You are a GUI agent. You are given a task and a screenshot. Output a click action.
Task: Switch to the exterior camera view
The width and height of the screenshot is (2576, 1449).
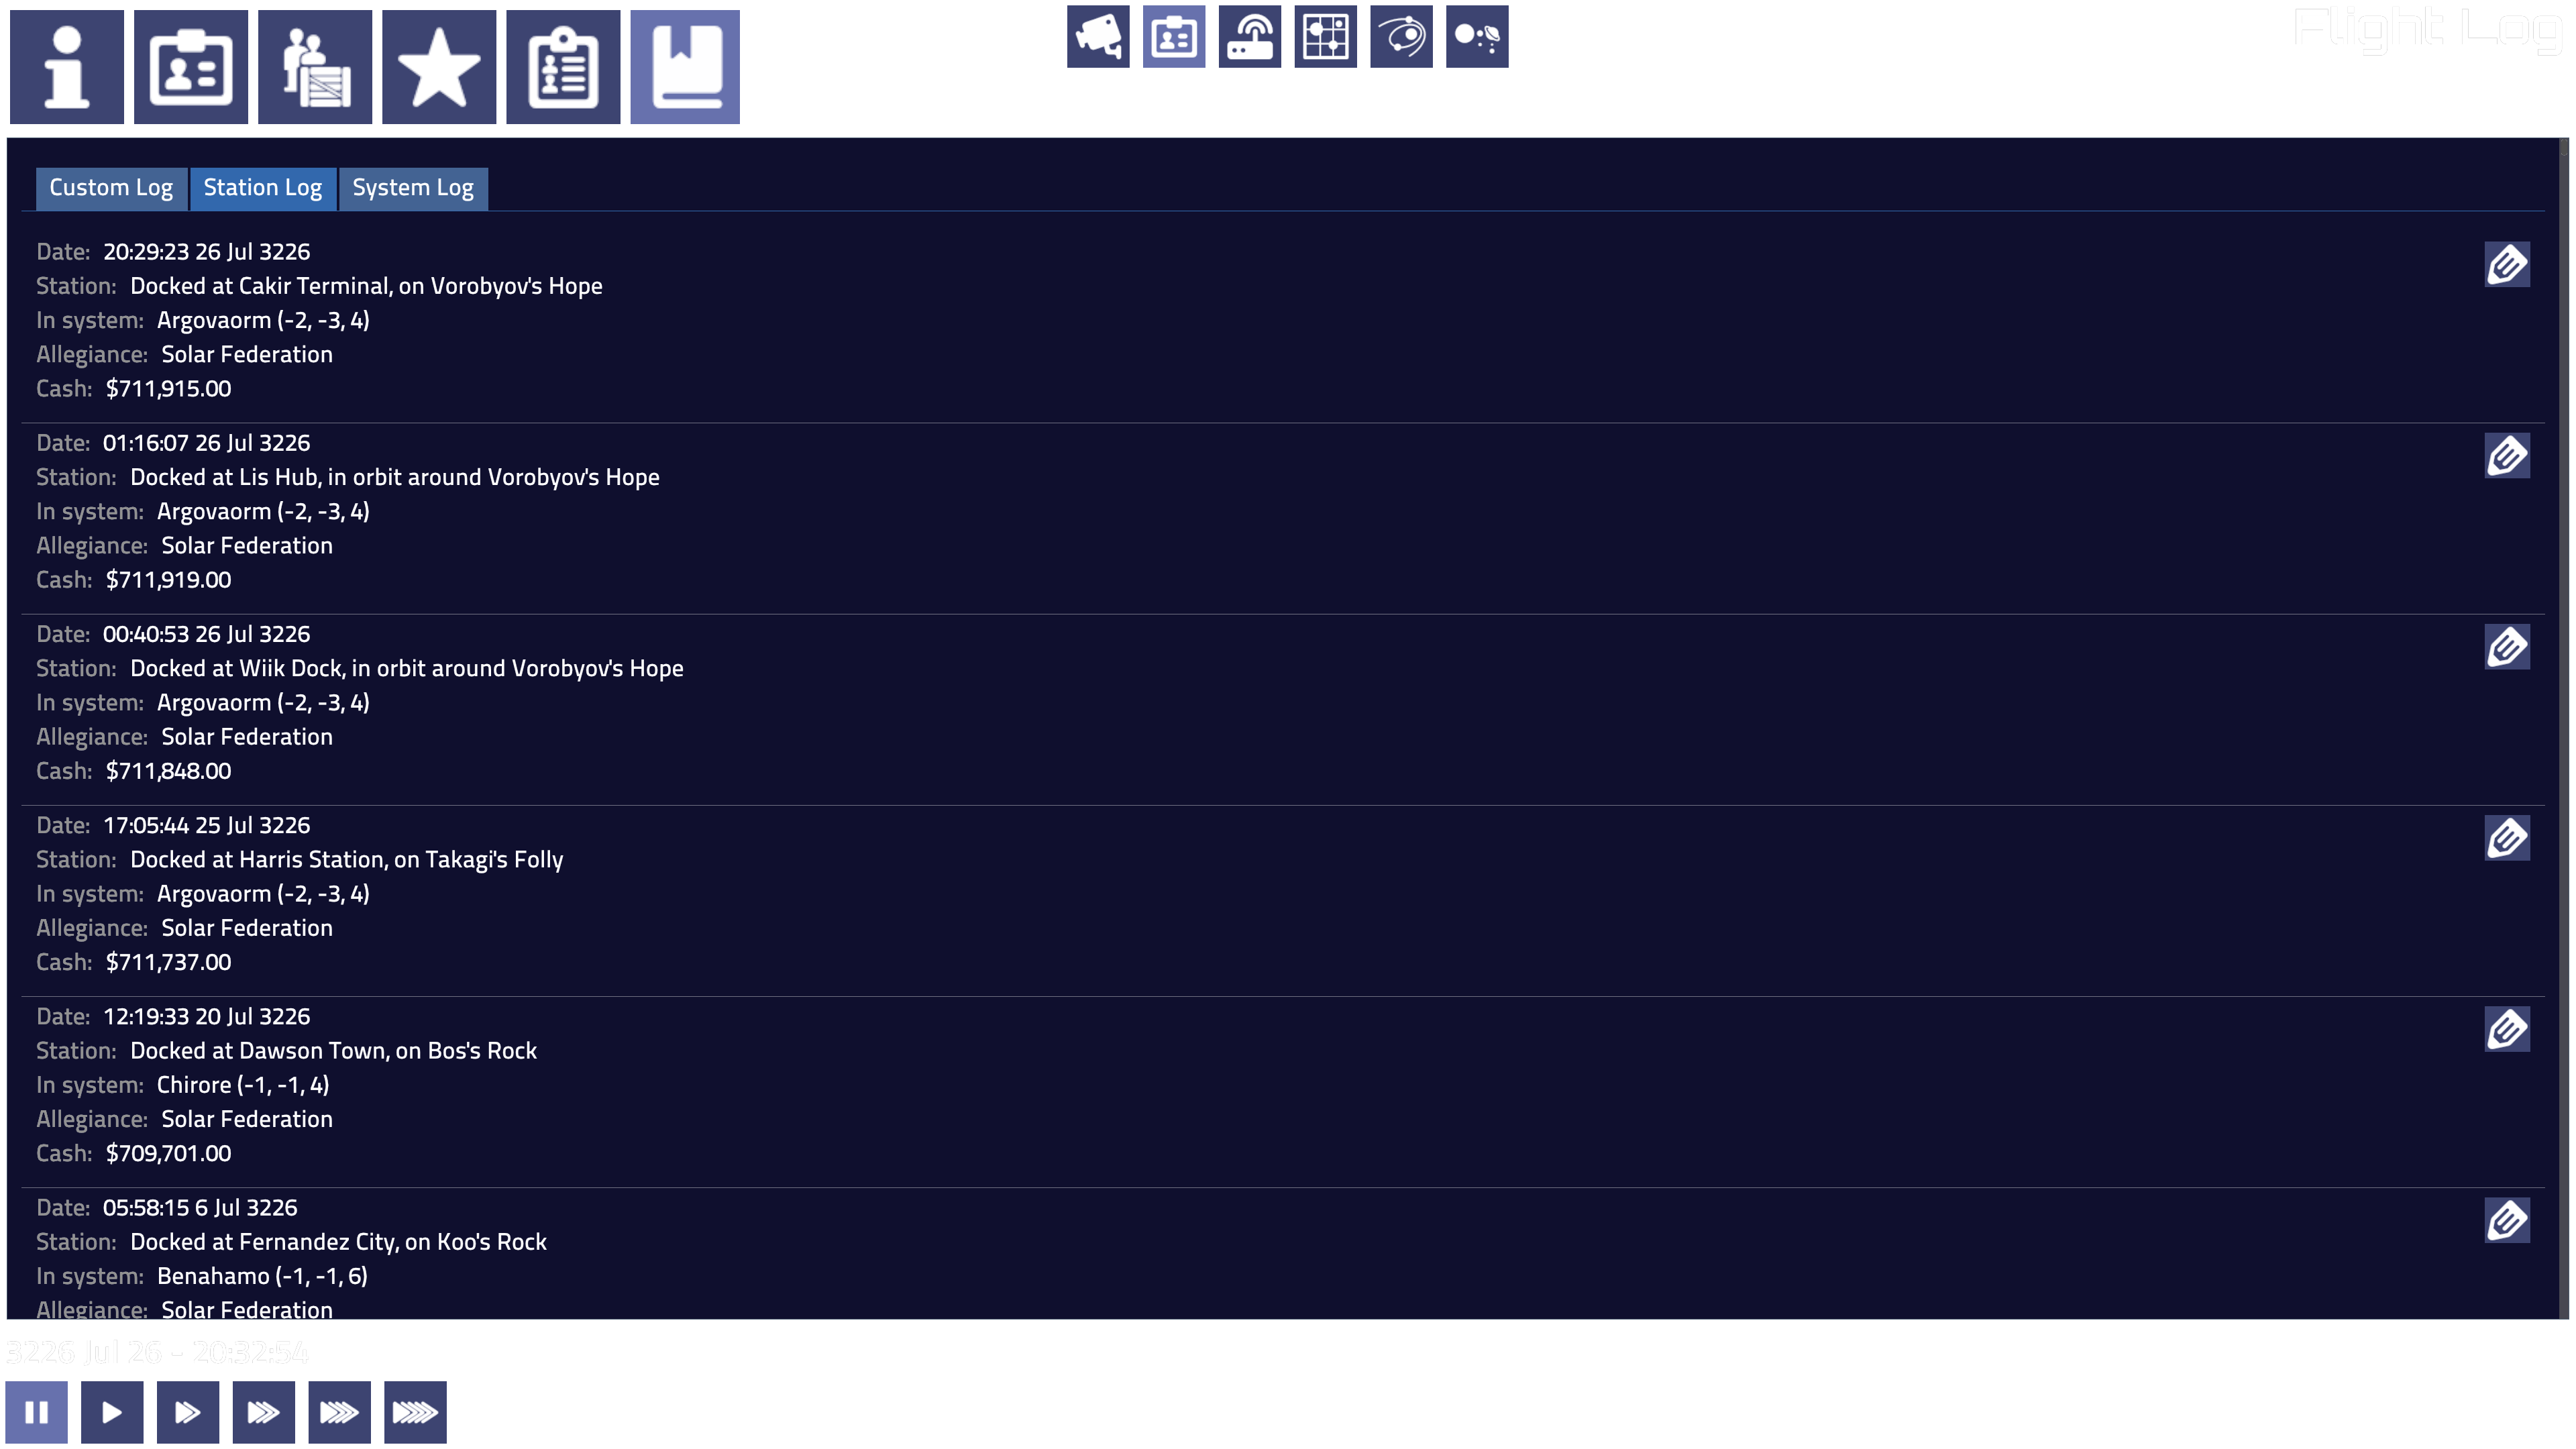click(1097, 36)
